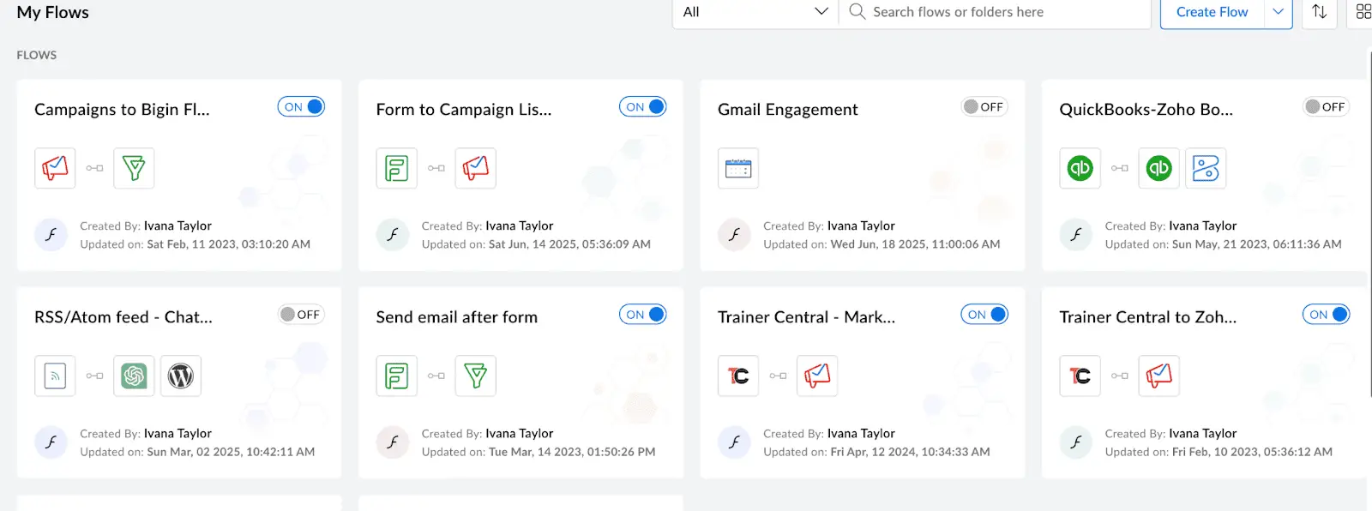This screenshot has width=1372, height=511.
Task: Click the sort flows arrows icon
Action: pyautogui.click(x=1320, y=12)
